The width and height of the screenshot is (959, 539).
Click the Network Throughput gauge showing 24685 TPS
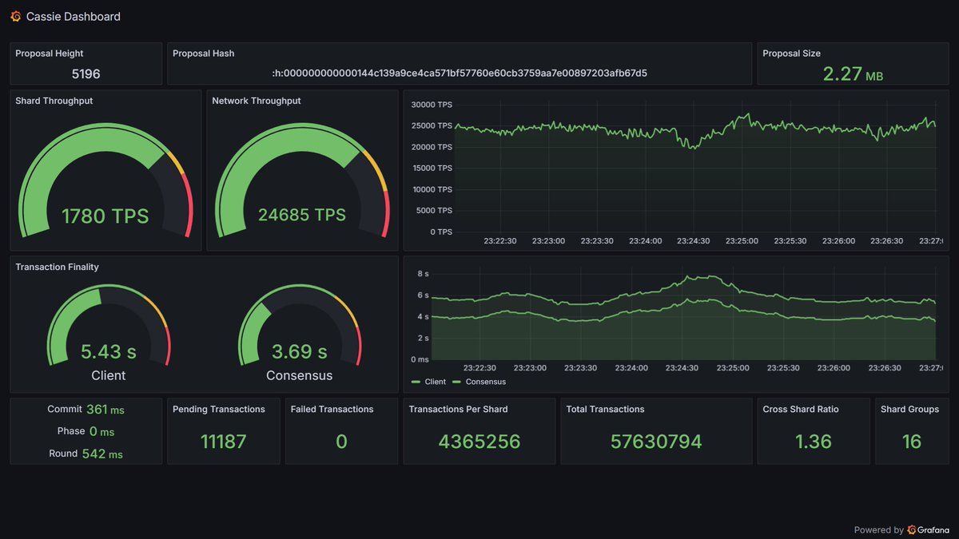click(x=301, y=214)
